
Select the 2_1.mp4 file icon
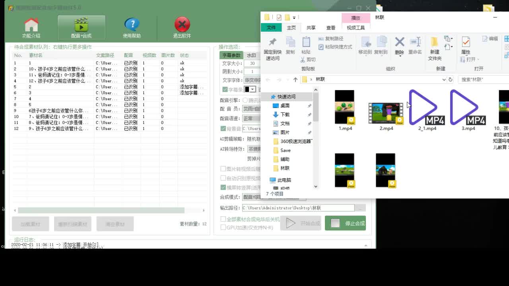(427, 107)
